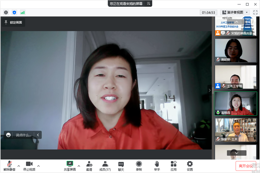Toggle 停止视频 camera off
Image resolution: width=260 pixels, height=173 pixels.
29,166
